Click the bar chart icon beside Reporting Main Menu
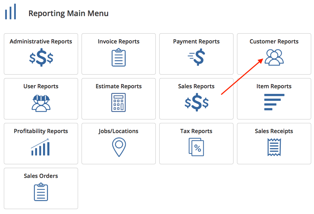The height and width of the screenshot is (214, 314). [11, 12]
